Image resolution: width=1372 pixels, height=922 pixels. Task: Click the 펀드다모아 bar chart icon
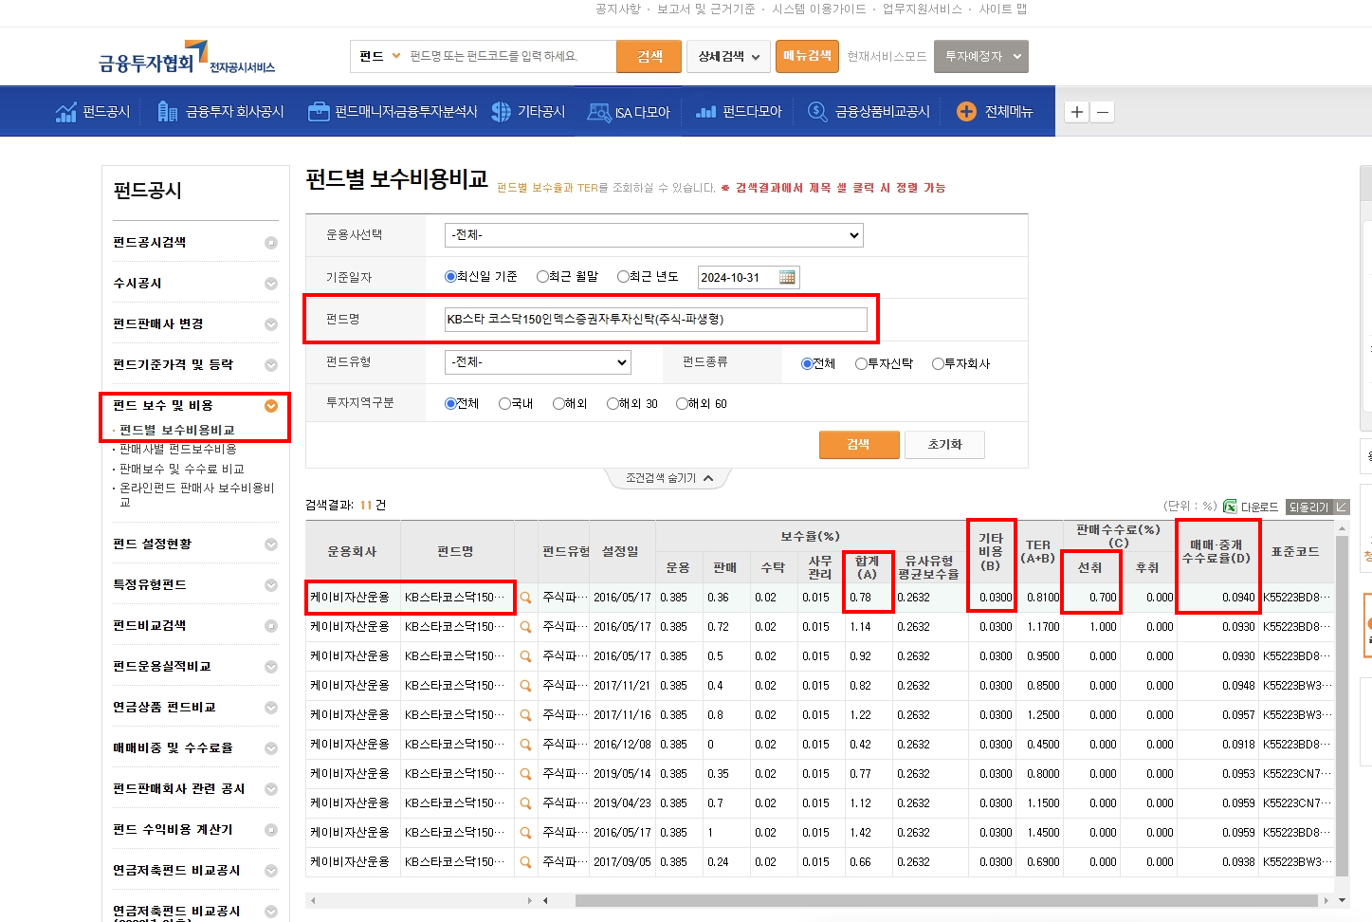705,112
